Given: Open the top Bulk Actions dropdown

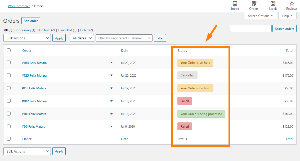Looking at the screenshot, I should pyautogui.click(x=27, y=38).
